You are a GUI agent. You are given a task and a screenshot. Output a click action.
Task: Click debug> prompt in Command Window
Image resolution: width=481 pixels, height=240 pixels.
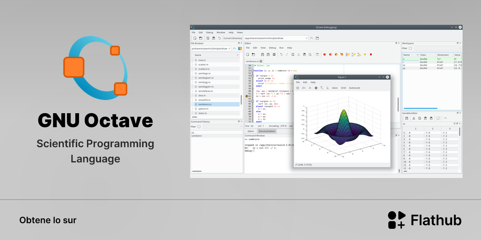(249, 151)
